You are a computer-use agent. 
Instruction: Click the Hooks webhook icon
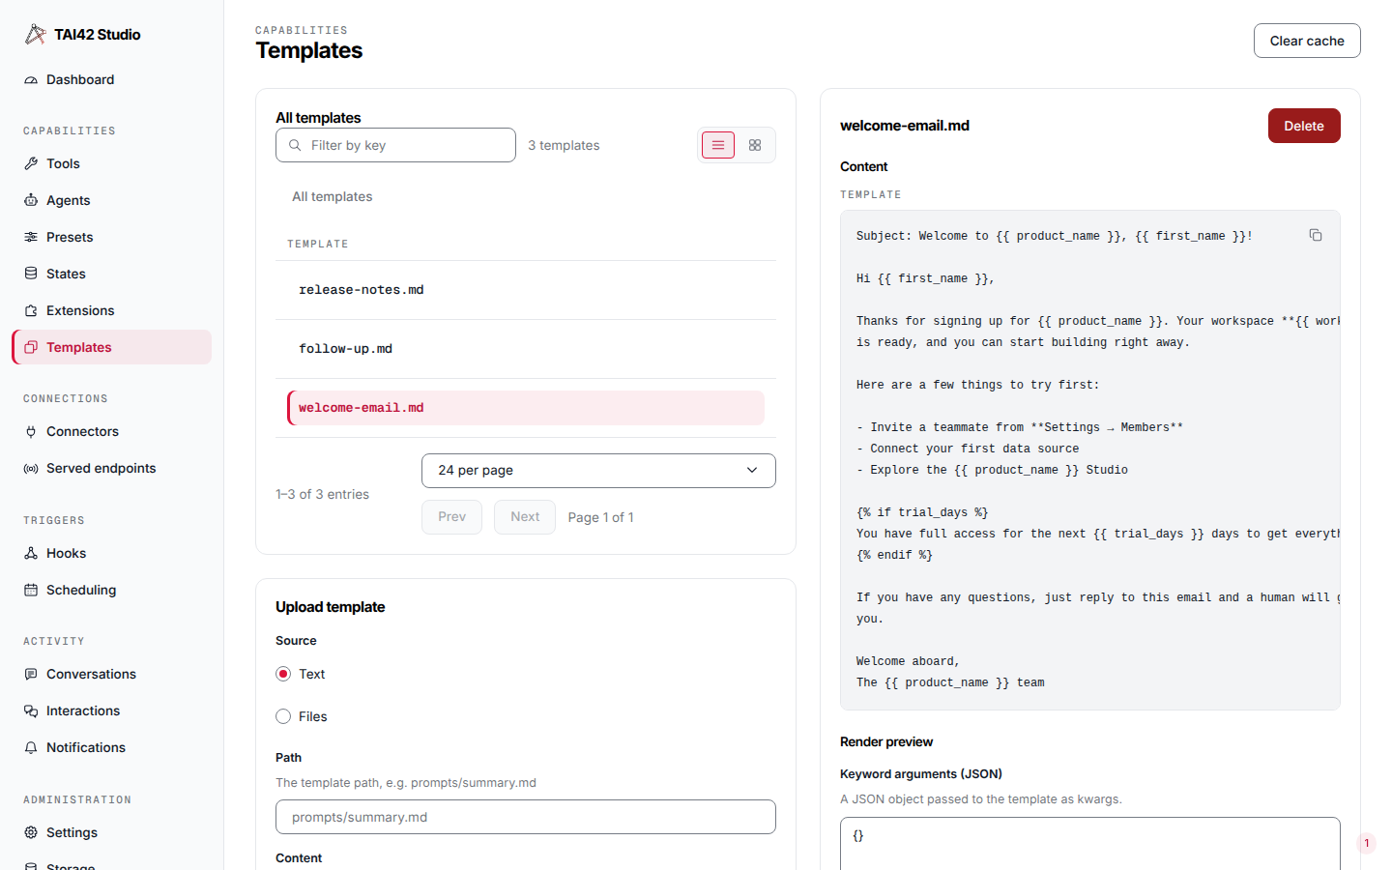(31, 554)
